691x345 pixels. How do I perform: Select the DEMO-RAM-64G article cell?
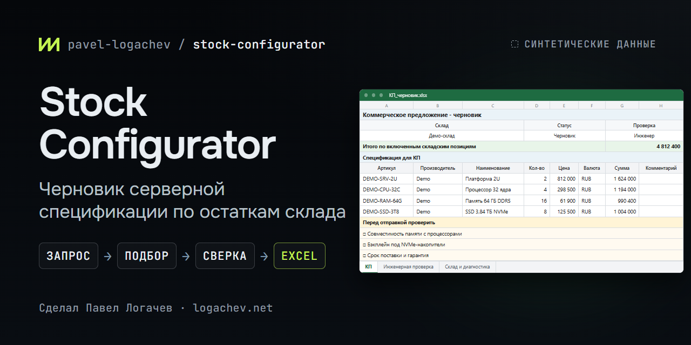pyautogui.click(x=387, y=201)
